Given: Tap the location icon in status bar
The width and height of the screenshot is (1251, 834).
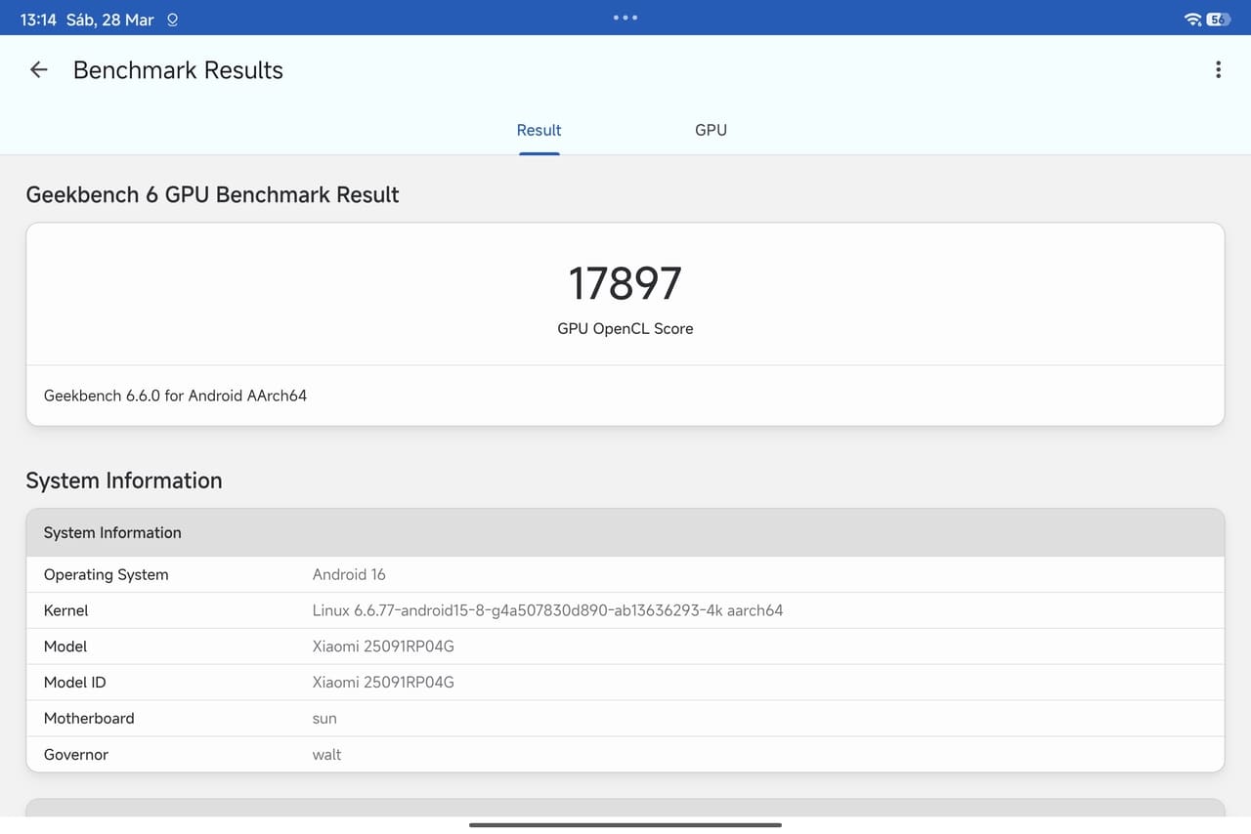Looking at the screenshot, I should (x=173, y=20).
